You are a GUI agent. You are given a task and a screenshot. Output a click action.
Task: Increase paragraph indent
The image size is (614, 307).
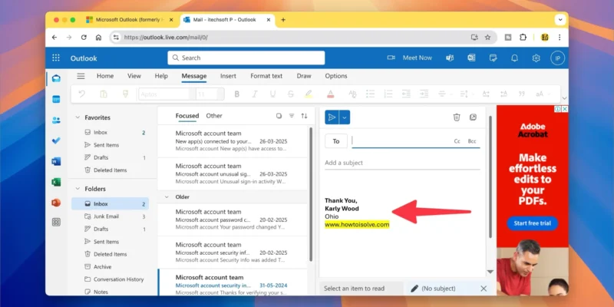pyautogui.click(x=424, y=94)
